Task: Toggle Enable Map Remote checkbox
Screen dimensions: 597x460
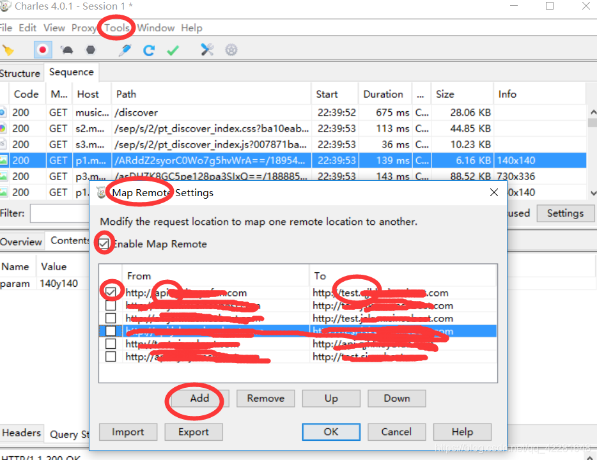Action: point(104,243)
